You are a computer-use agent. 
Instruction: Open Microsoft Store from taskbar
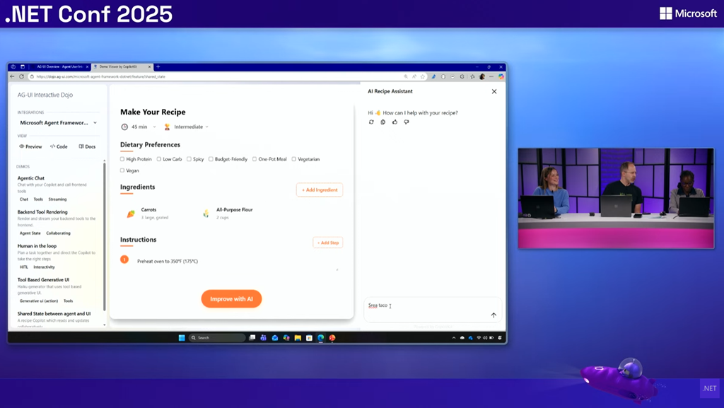click(x=310, y=338)
